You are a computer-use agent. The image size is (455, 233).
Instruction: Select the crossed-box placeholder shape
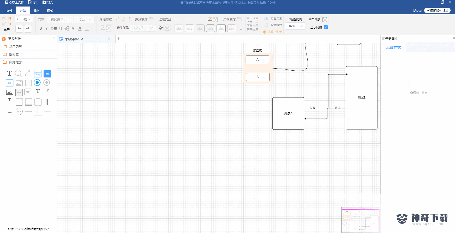[x=28, y=83]
